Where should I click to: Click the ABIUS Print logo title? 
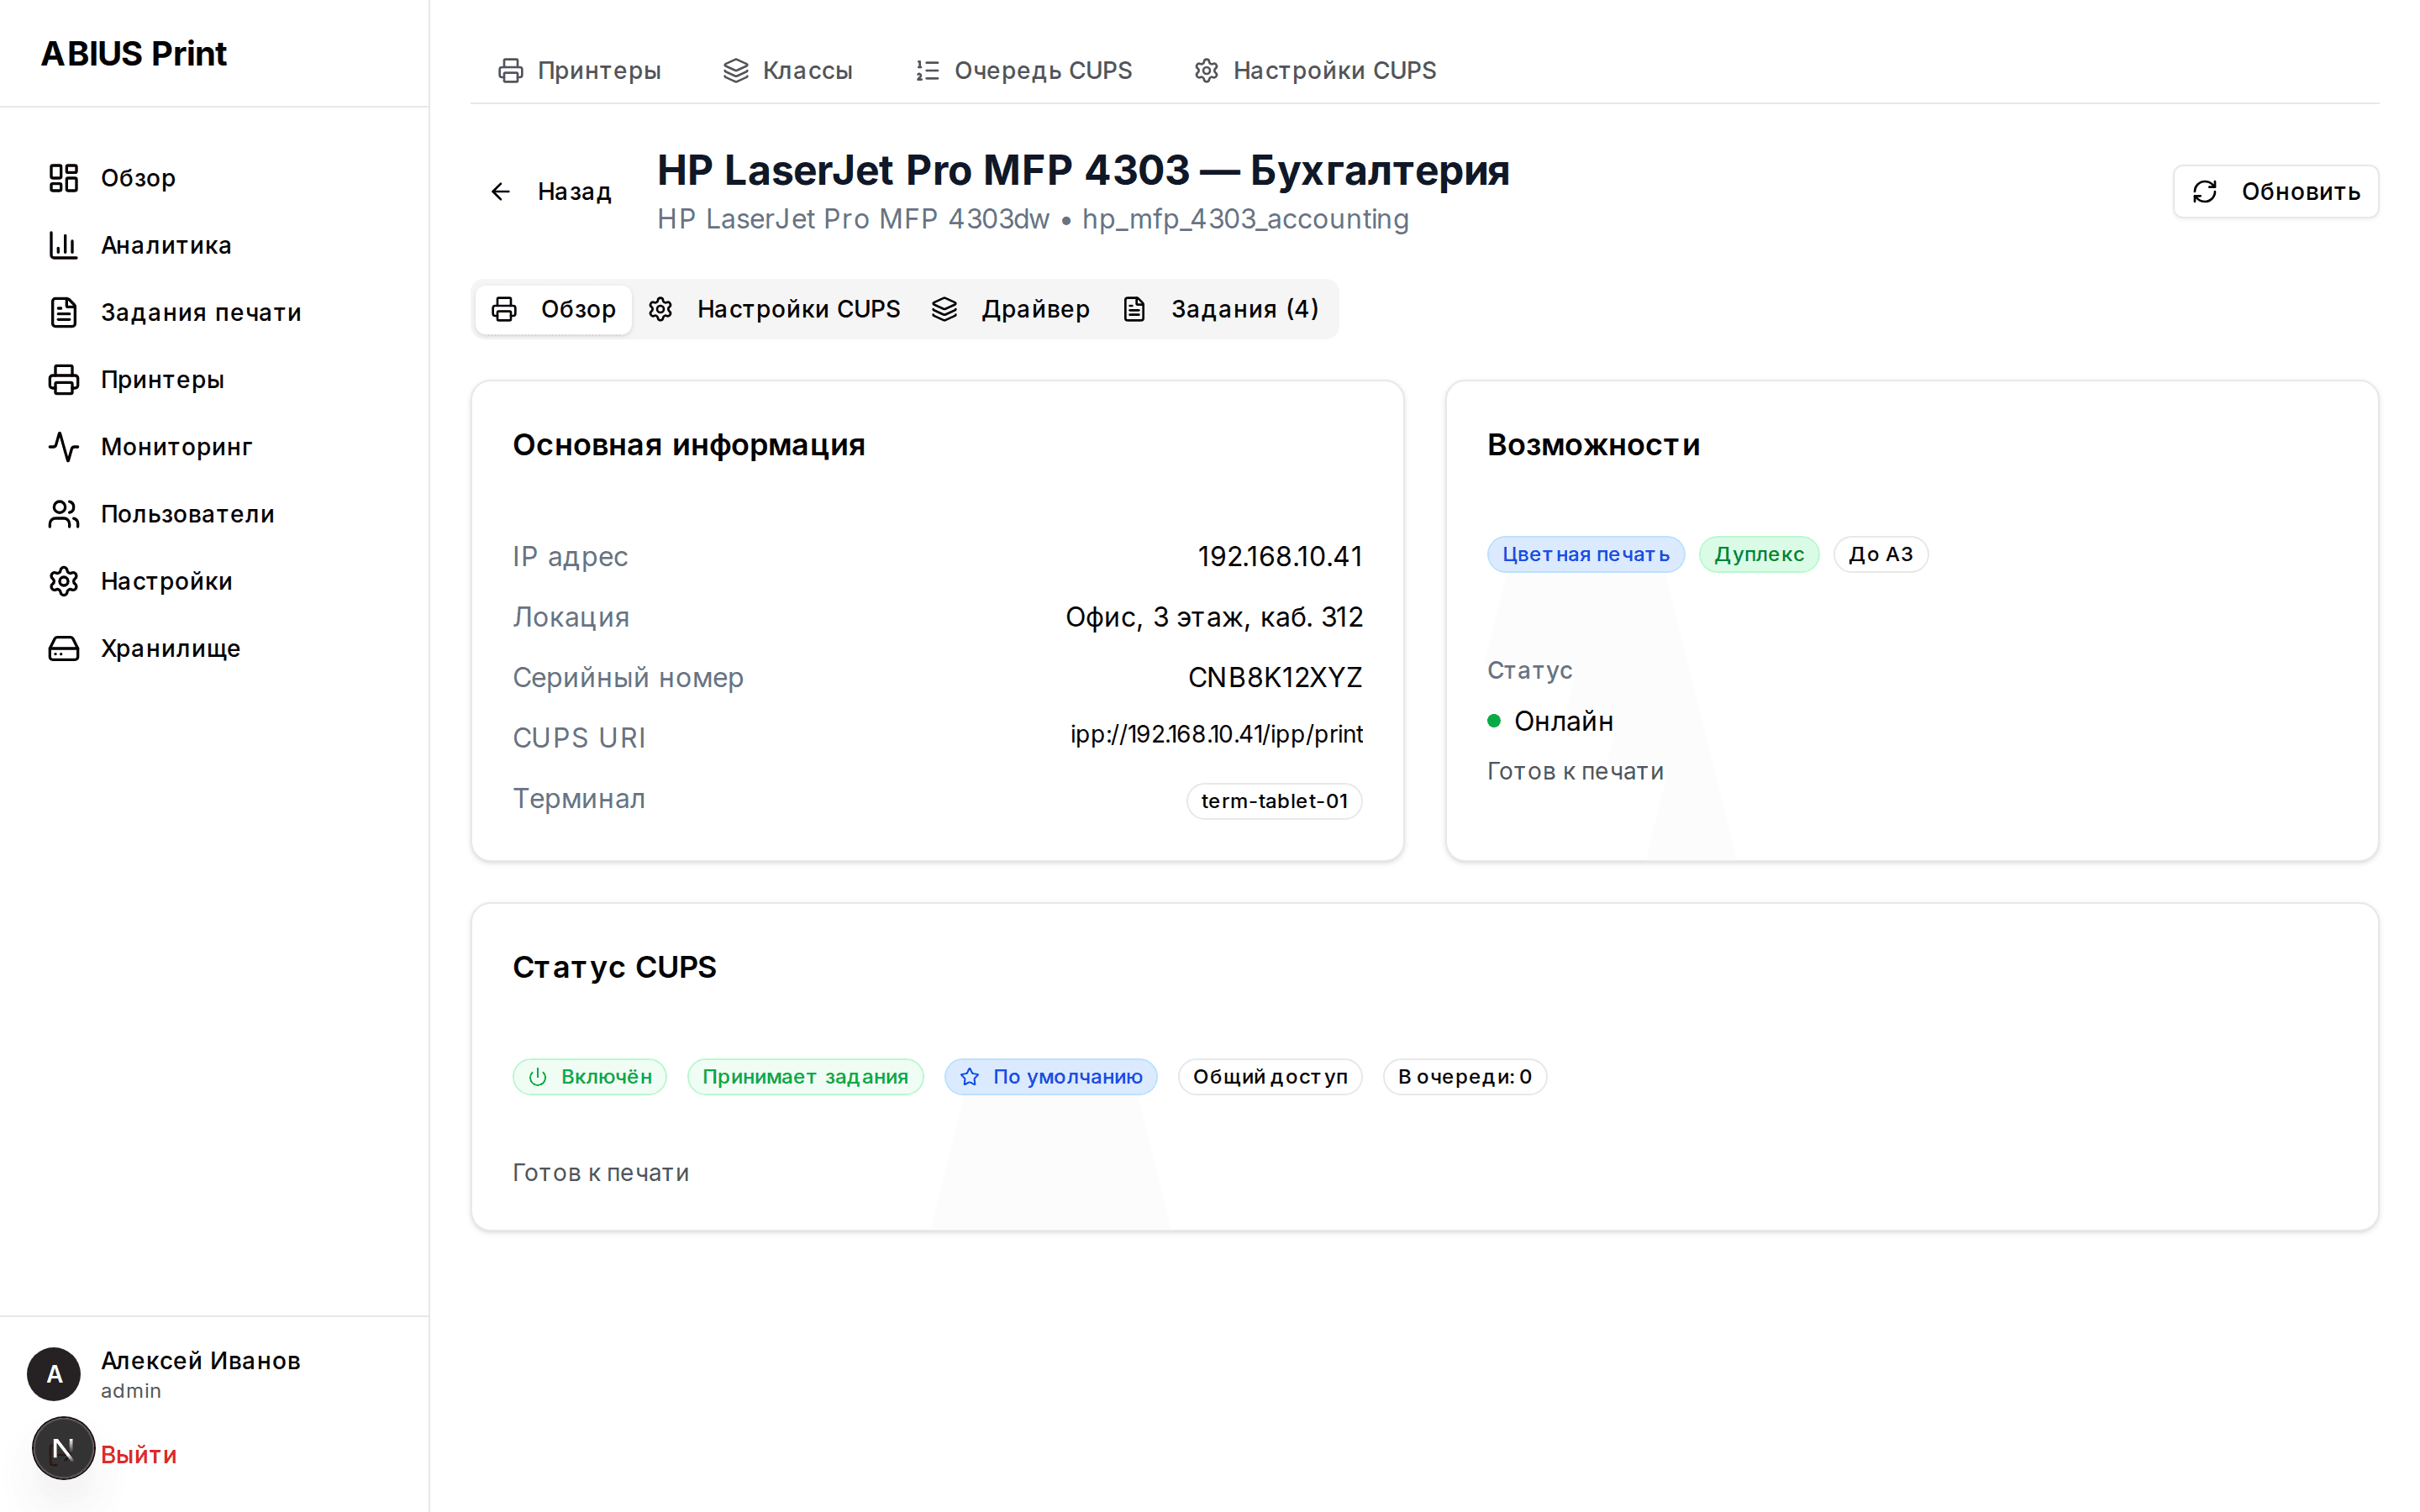point(134,53)
